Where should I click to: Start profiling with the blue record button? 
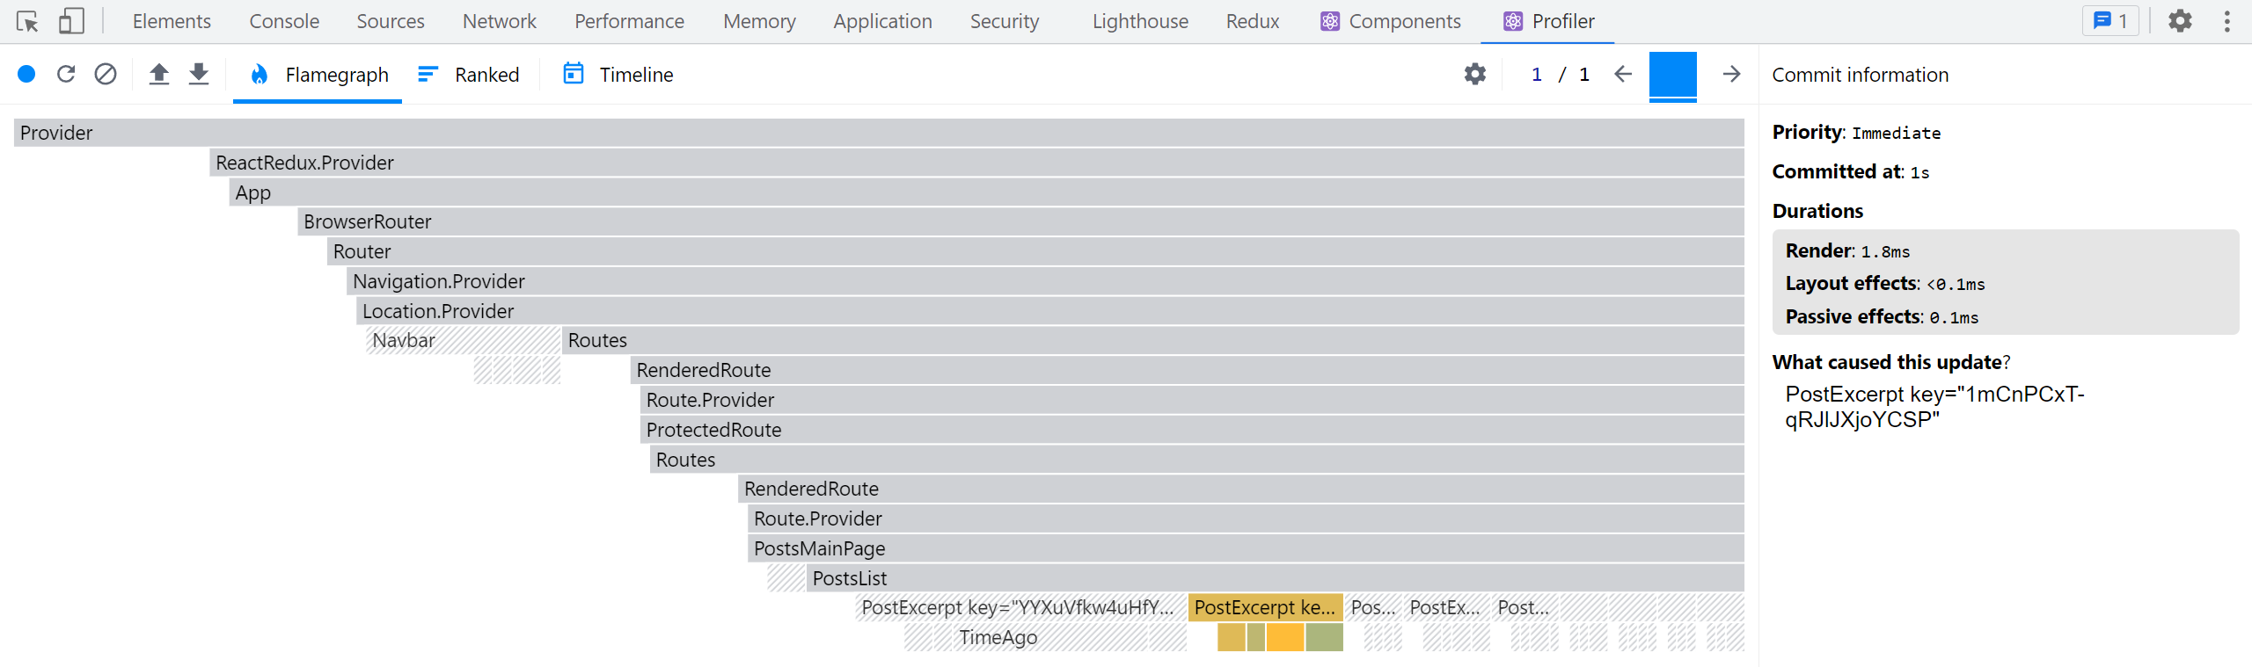(x=26, y=75)
